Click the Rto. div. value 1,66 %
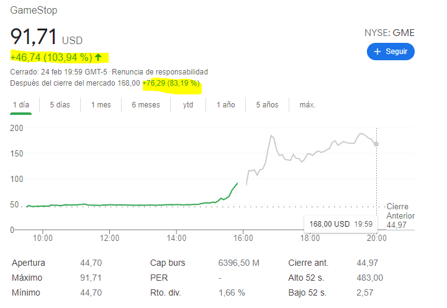 point(232,292)
